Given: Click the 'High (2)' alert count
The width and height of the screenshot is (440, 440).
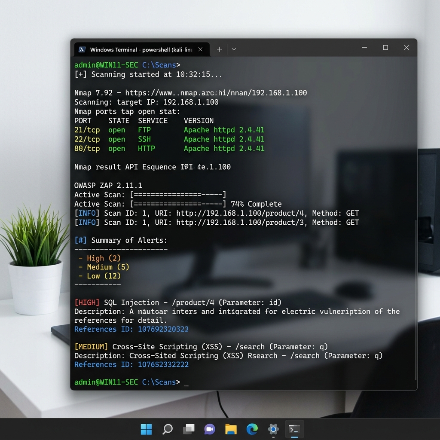Looking at the screenshot, I should tap(104, 258).
